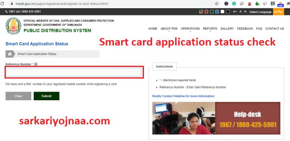Click the Select Language label
290x141 pixels.
[x=260, y=12]
